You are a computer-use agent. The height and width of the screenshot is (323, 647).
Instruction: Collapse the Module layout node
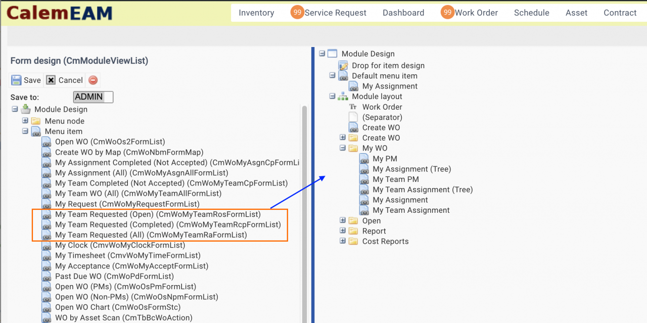(332, 96)
